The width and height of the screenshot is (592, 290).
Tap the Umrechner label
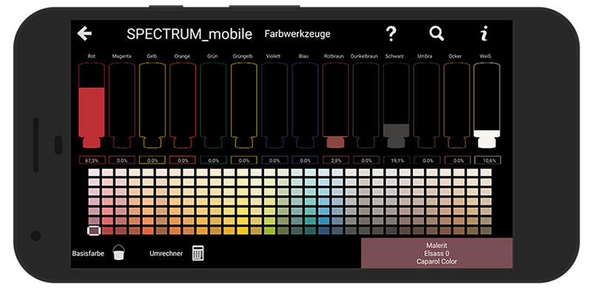pyautogui.click(x=166, y=253)
